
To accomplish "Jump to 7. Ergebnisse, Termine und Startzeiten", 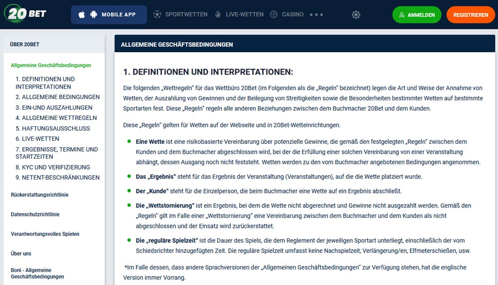I will point(57,153).
